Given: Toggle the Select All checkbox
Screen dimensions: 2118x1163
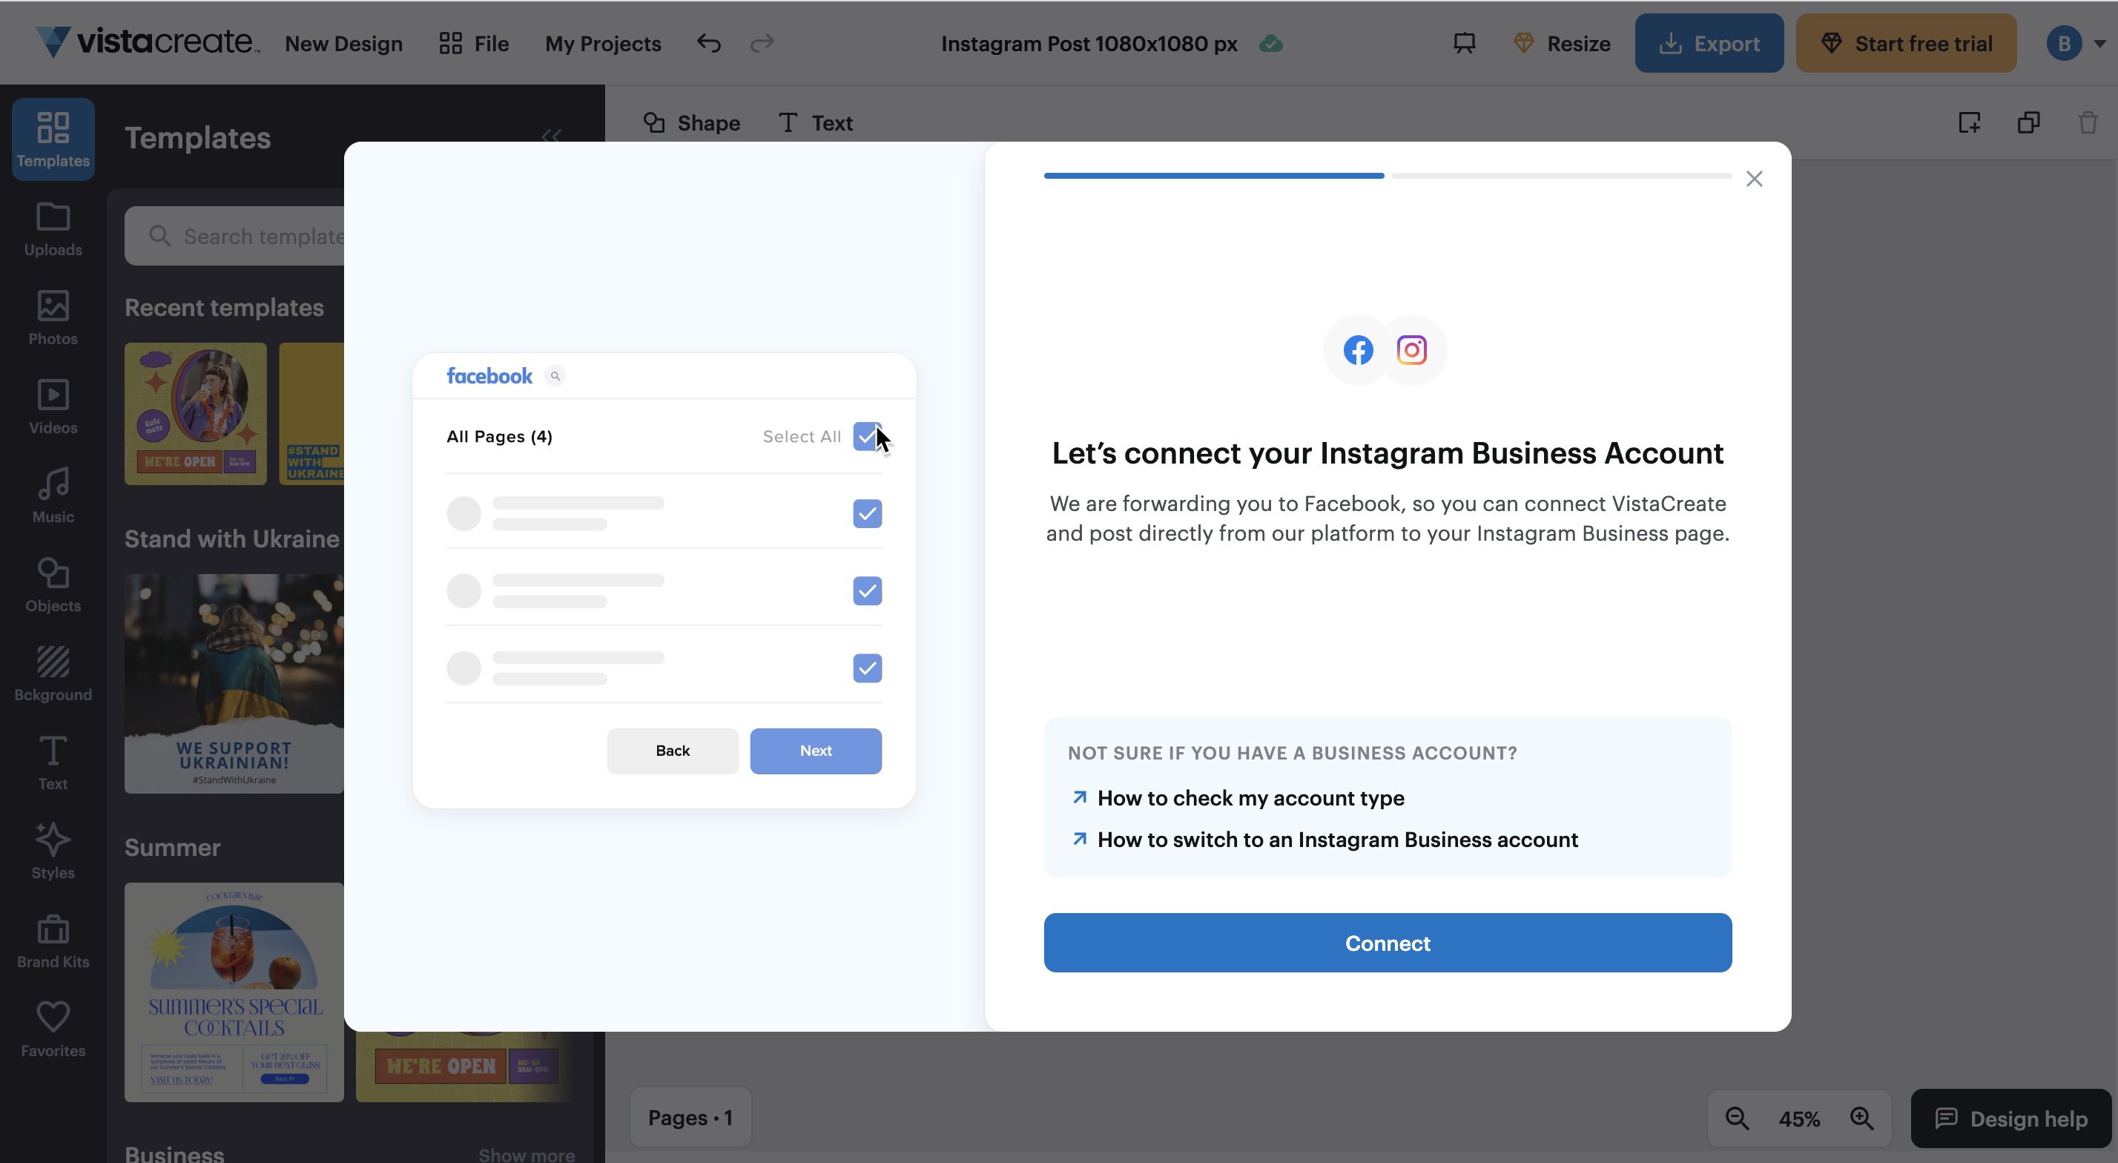Looking at the screenshot, I should tap(867, 436).
